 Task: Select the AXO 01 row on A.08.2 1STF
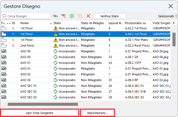pos(85,63)
